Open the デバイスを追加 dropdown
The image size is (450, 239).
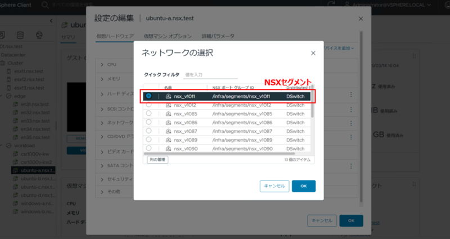coord(339,48)
